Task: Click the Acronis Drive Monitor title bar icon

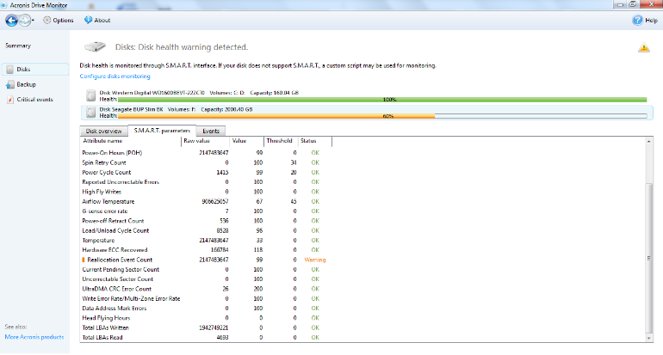Action: click(4, 5)
